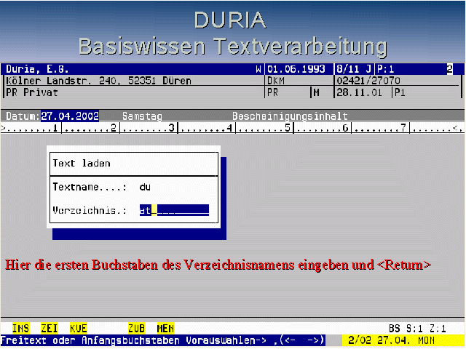The height and width of the screenshot is (349, 466).
Task: Click ruler tab position 7
Action: pos(403,128)
